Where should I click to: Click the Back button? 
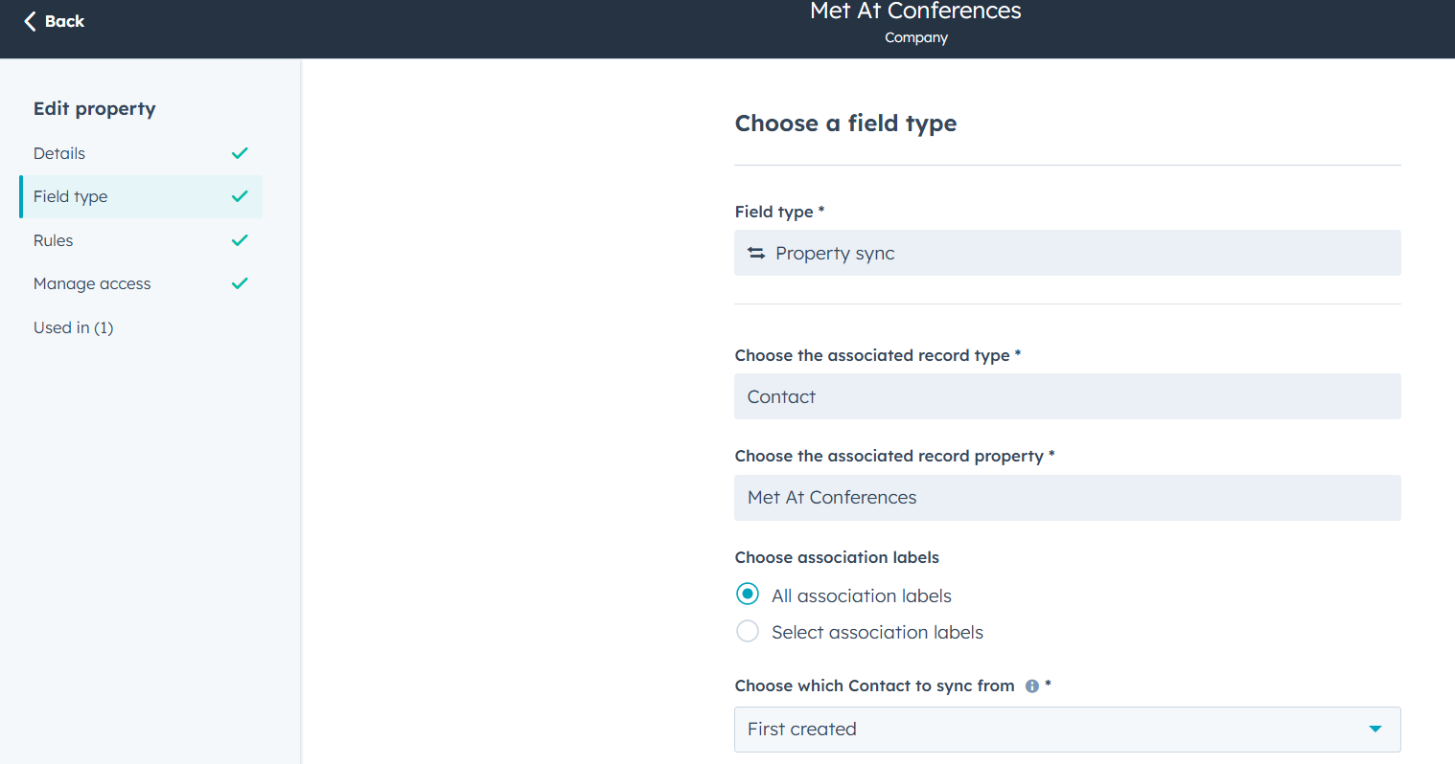tap(53, 20)
